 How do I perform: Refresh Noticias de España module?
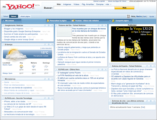tap(147, 66)
